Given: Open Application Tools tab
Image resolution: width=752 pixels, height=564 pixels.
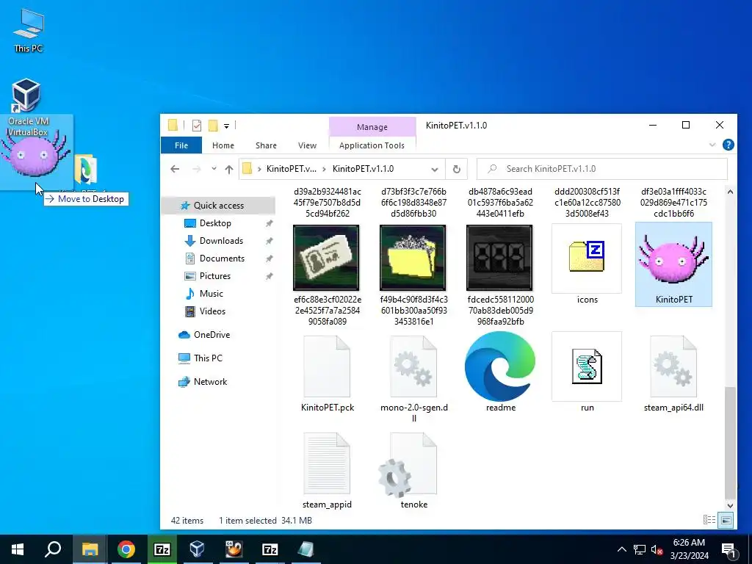Looking at the screenshot, I should [372, 145].
